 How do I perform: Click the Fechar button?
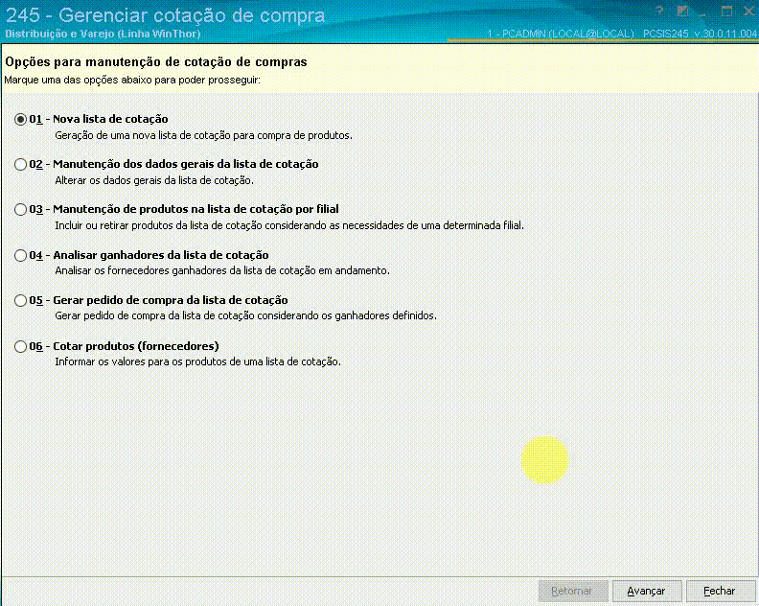(721, 591)
